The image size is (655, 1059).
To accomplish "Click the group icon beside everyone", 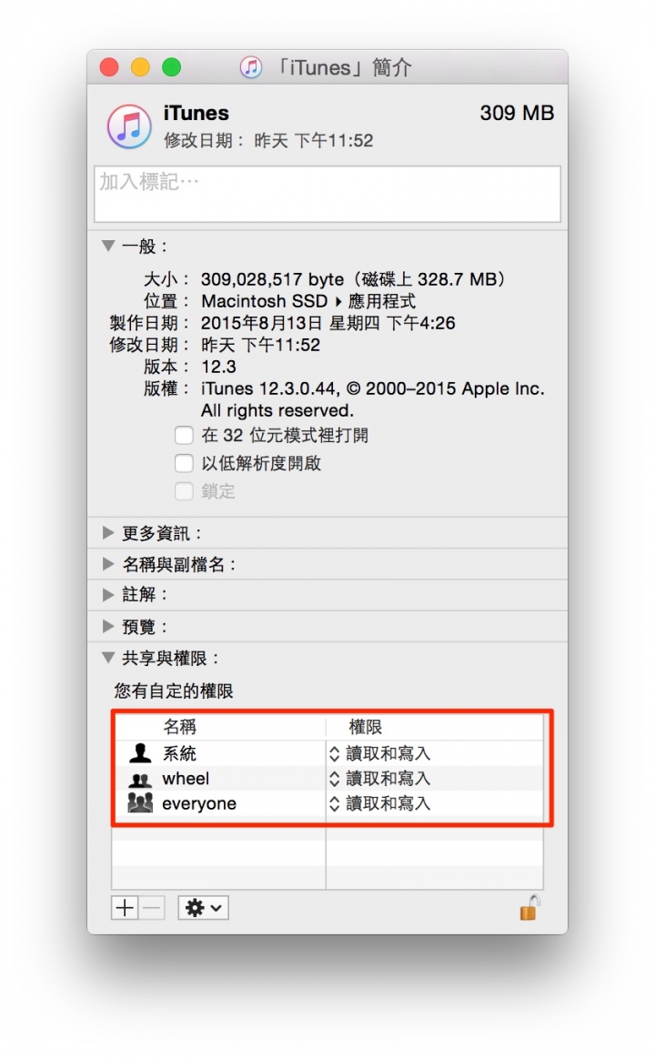I will (x=140, y=802).
